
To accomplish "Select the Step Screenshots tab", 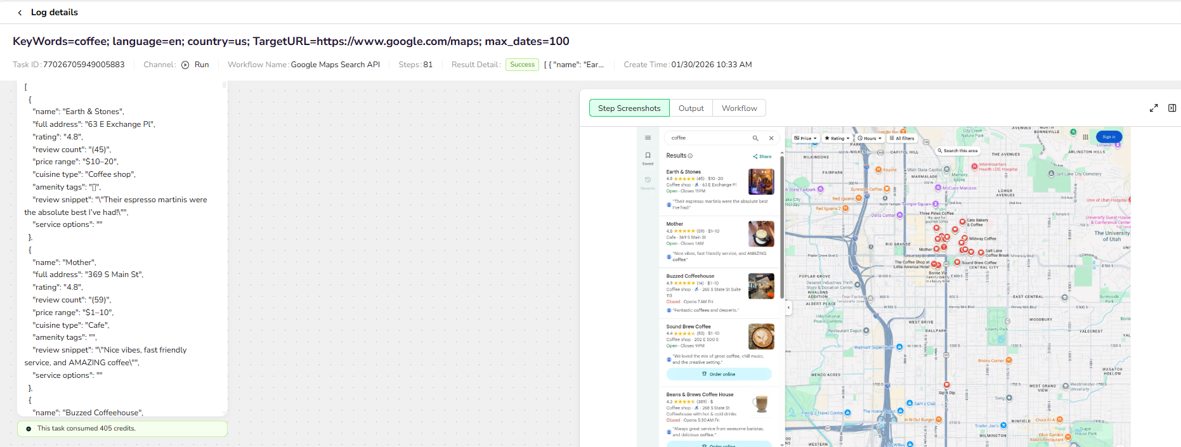I will coord(629,108).
